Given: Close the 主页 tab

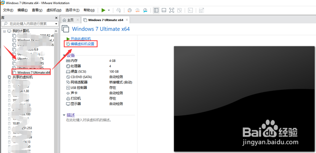Looking at the screenshot, I should pyautogui.click(x=78, y=20).
